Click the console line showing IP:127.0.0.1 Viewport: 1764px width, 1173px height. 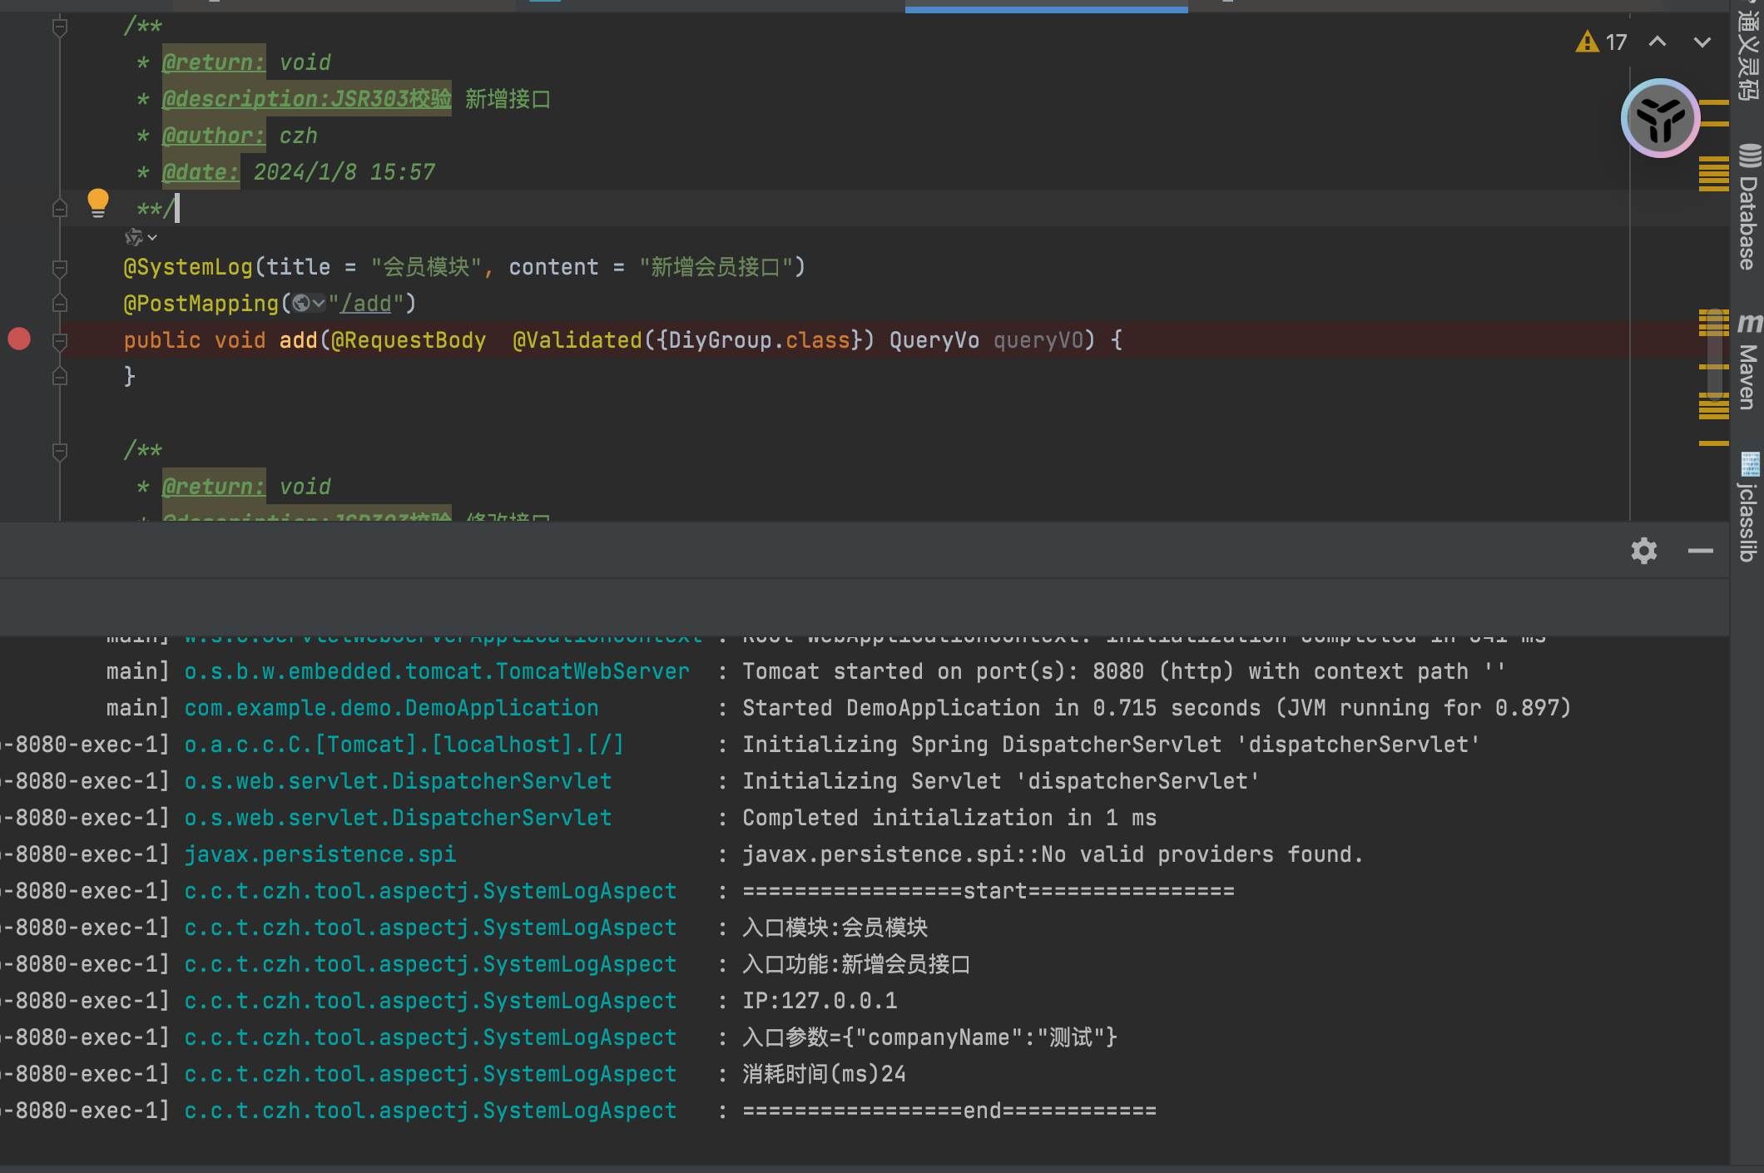[x=820, y=1001]
